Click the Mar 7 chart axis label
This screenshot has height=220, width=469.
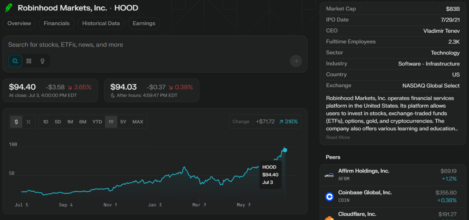199,205
